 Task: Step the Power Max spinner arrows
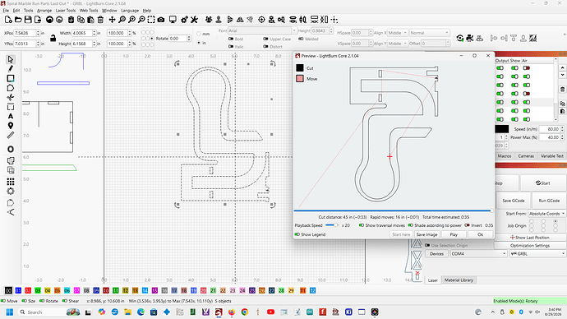(562, 137)
